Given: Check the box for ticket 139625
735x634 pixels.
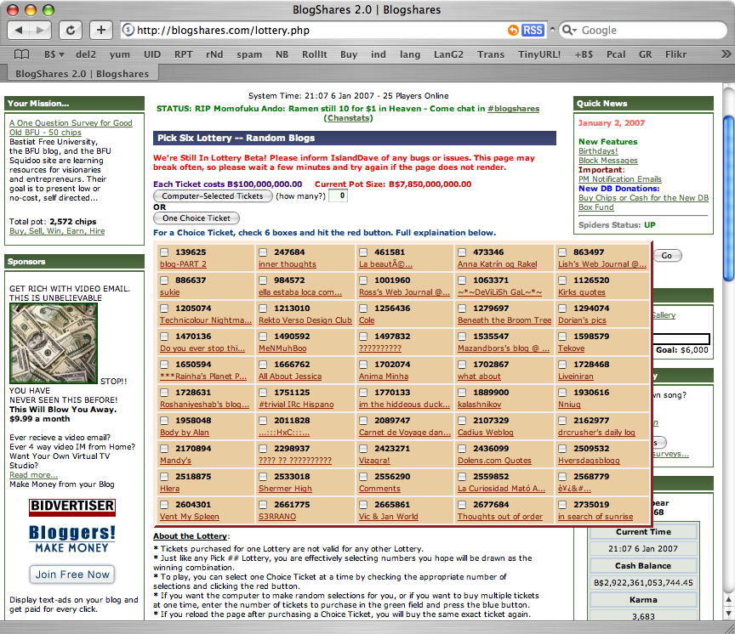Looking at the screenshot, I should [165, 252].
